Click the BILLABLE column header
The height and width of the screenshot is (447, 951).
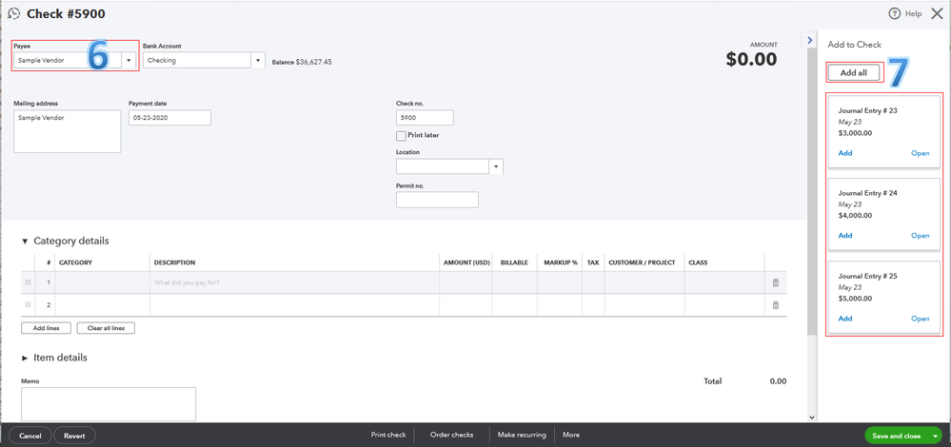[x=514, y=262]
